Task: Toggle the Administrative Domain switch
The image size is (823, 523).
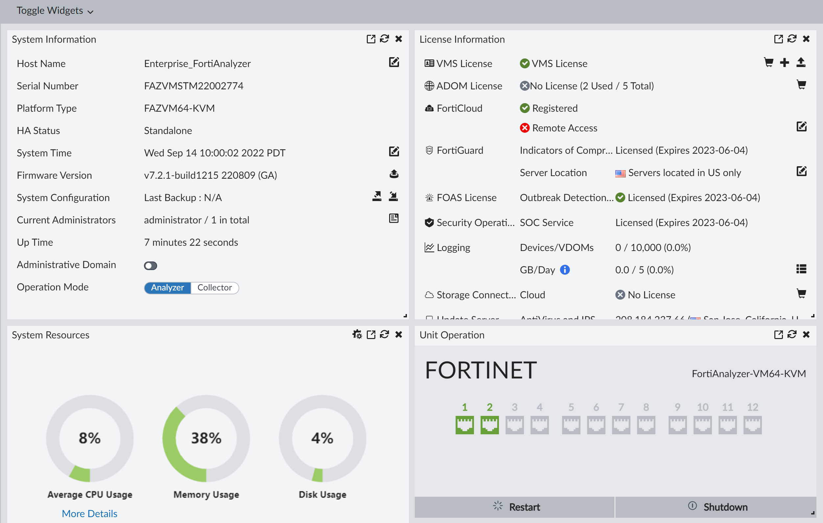Action: 151,265
